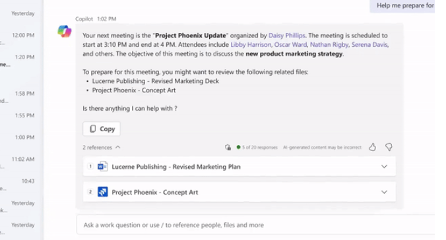Open Oscar Ward profile link
The width and height of the screenshot is (446, 240).
tap(290, 45)
